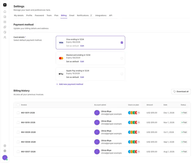Click the Account admin column header
This screenshot has width=195, height=163.
coord(100,105)
